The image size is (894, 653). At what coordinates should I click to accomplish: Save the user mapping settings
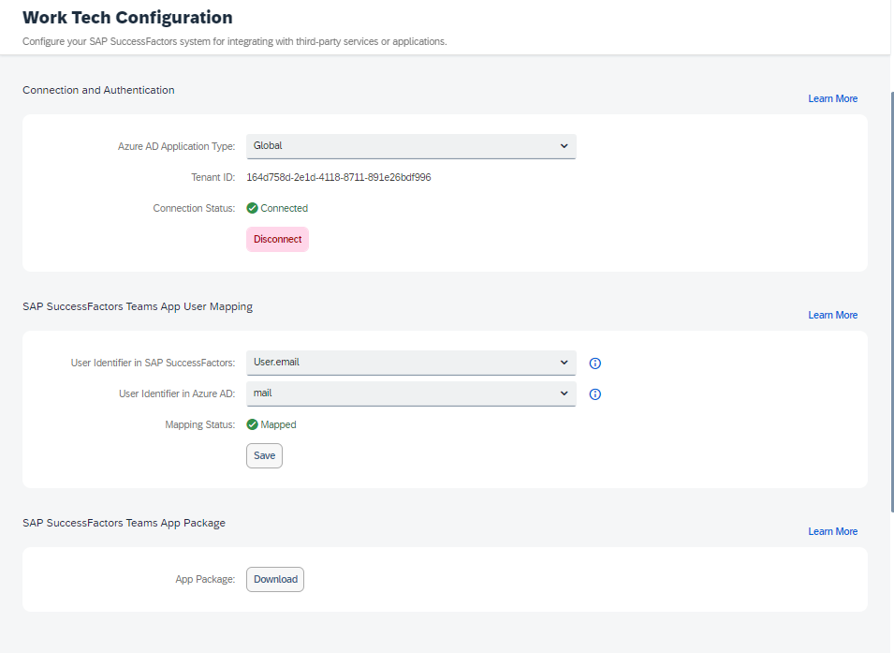click(265, 455)
